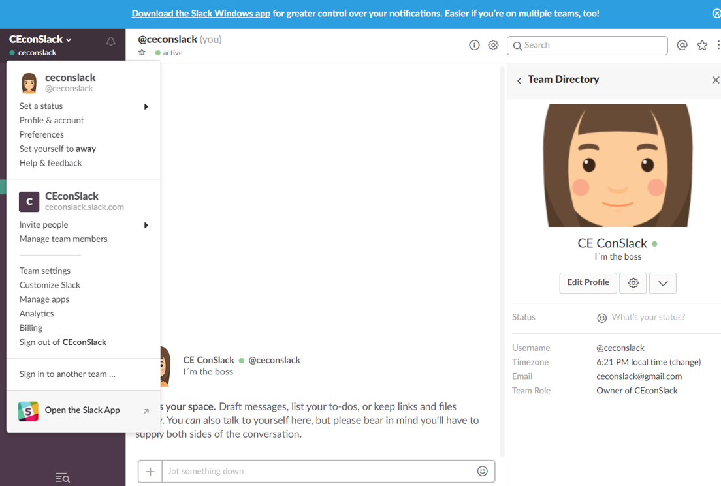Open quick switcher icon in sidebar
Viewport: 721px width, 486px height.
63,478
